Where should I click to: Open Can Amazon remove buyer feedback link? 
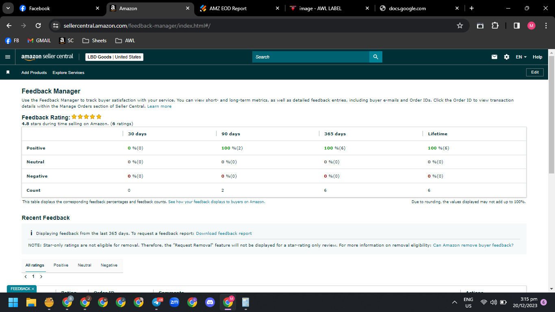(x=473, y=245)
